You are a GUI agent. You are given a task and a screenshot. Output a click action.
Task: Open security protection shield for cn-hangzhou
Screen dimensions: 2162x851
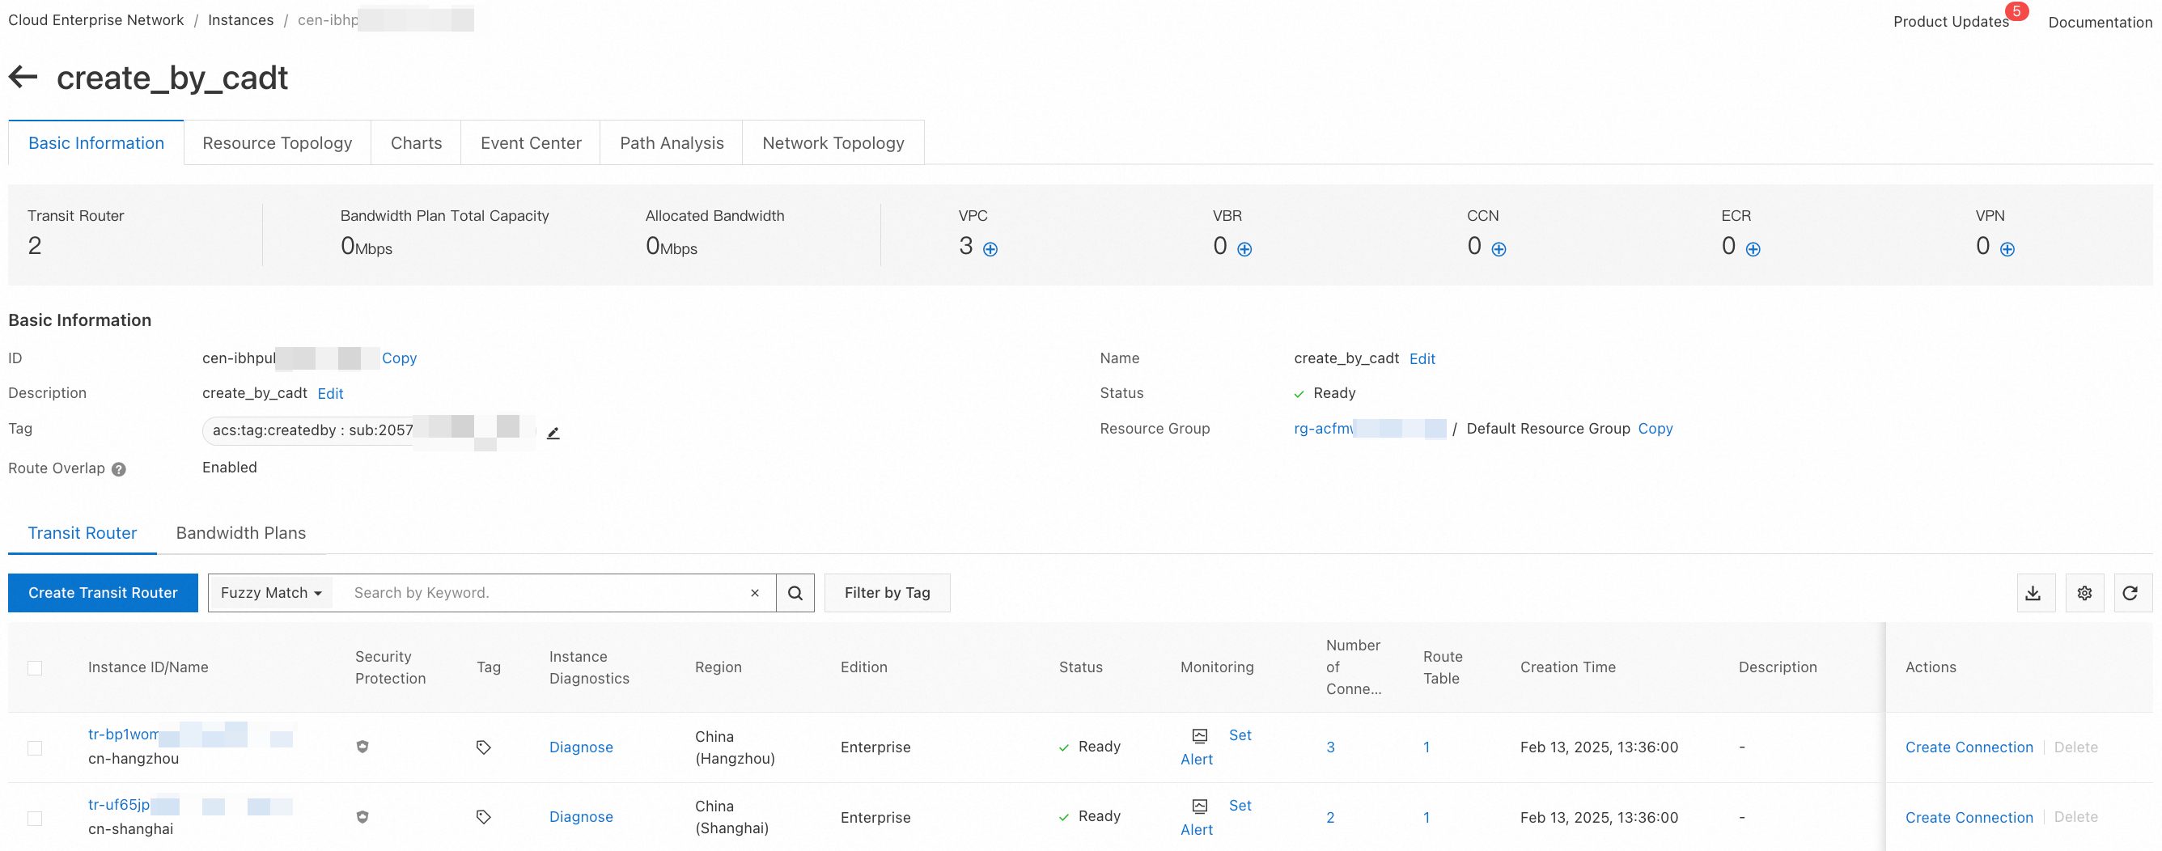click(x=362, y=747)
